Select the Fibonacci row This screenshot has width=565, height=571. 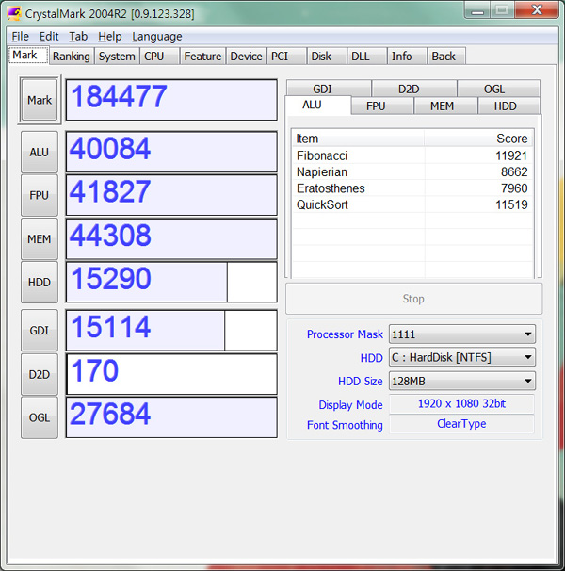tap(412, 155)
